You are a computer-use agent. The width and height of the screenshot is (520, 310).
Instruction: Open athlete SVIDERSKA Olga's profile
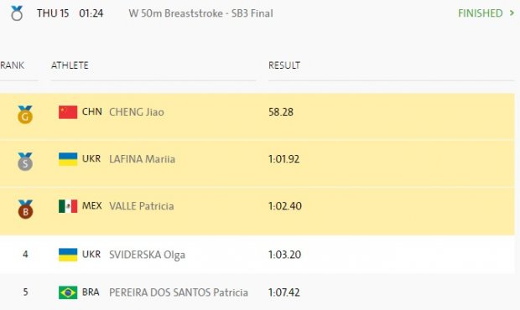click(x=148, y=255)
